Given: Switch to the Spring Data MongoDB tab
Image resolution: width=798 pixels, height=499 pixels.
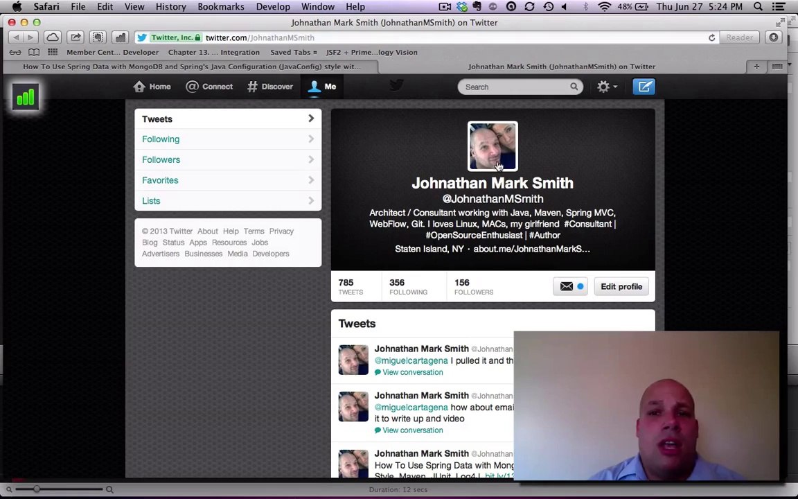Looking at the screenshot, I should pyautogui.click(x=191, y=67).
